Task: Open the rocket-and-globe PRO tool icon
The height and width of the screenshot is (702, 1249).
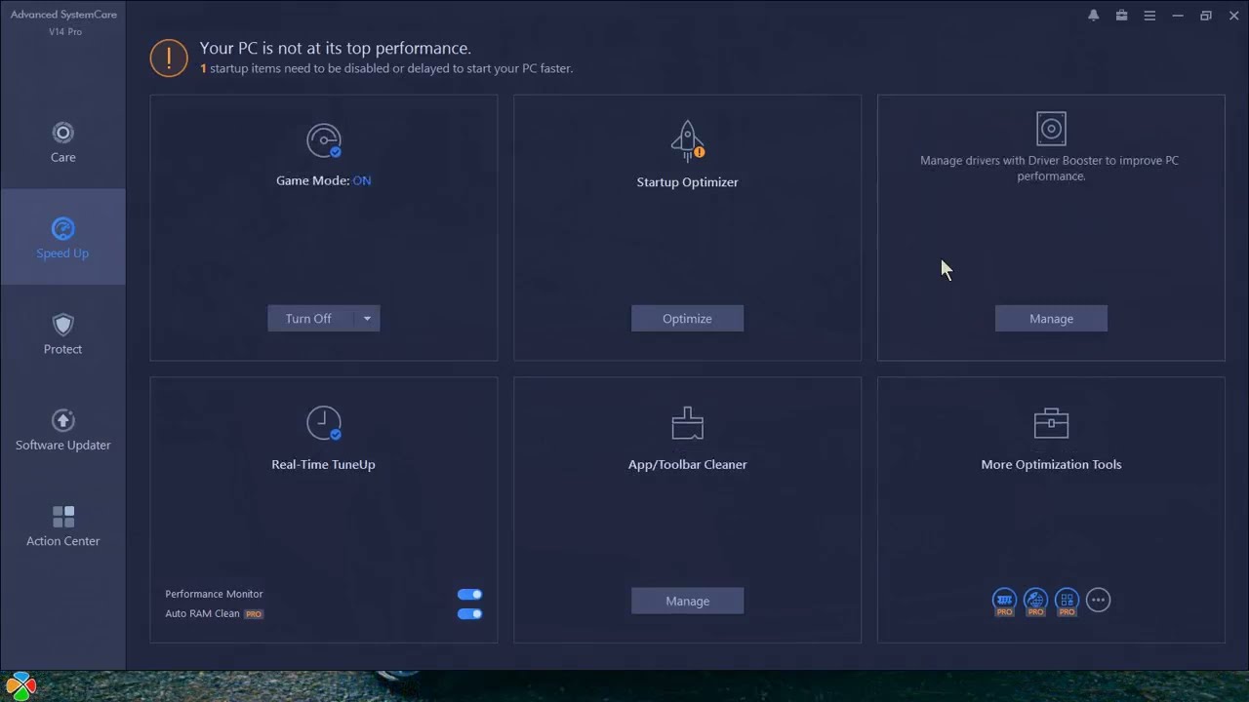Action: tap(1035, 601)
